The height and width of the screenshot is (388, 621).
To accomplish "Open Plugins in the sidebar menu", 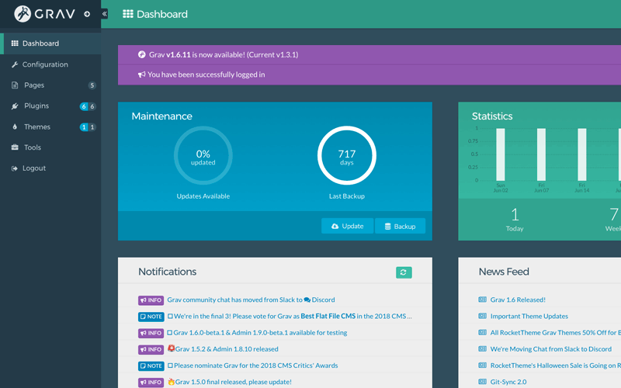I will (x=50, y=106).
